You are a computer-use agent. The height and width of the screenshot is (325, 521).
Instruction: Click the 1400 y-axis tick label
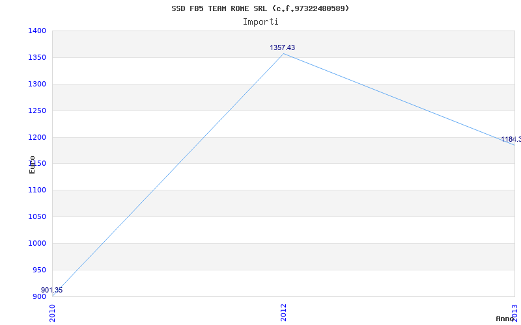click(x=37, y=31)
